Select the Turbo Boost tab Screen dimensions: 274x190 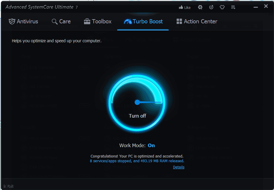coord(143,21)
